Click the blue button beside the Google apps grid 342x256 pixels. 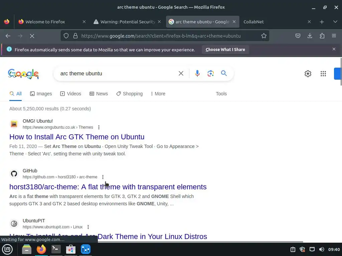(x=338, y=74)
